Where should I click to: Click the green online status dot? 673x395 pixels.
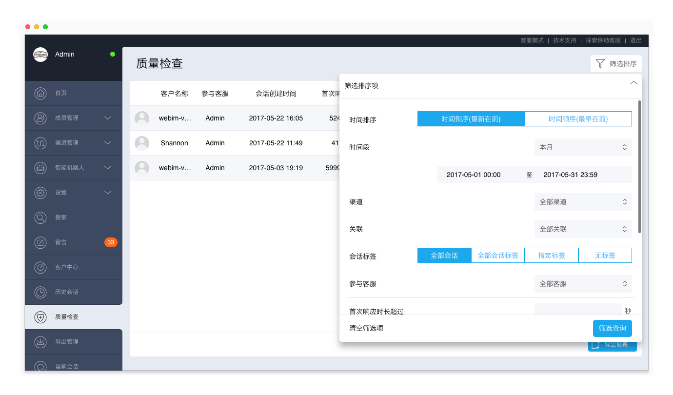[113, 54]
